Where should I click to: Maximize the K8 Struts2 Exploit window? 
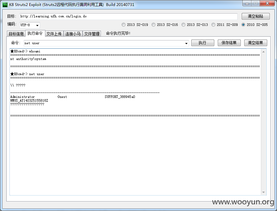pyautogui.click(x=255, y=3)
